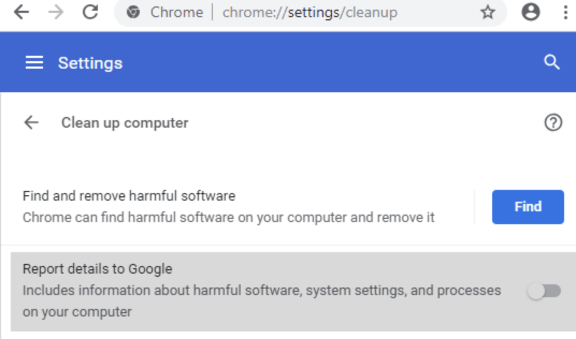Open the Settings hamburger menu
This screenshot has height=339, width=576.
(x=34, y=63)
